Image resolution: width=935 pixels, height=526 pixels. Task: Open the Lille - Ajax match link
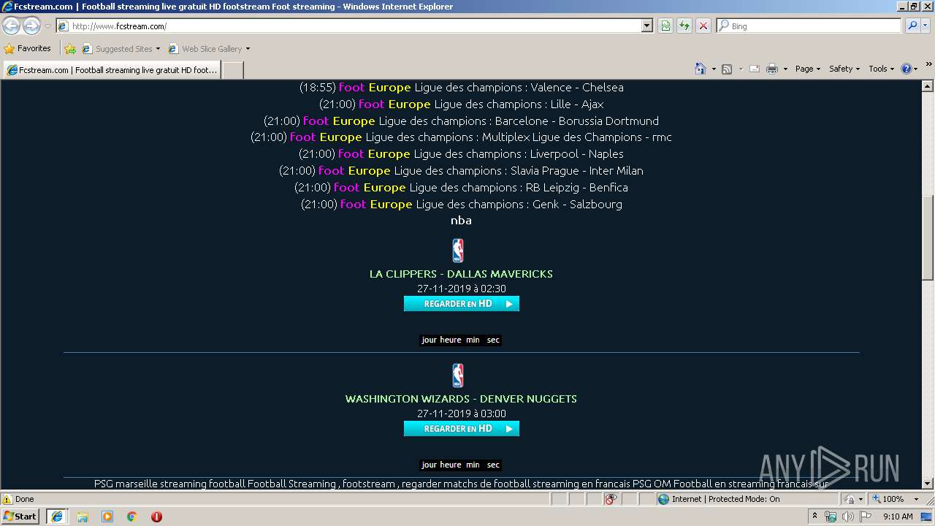(x=461, y=104)
